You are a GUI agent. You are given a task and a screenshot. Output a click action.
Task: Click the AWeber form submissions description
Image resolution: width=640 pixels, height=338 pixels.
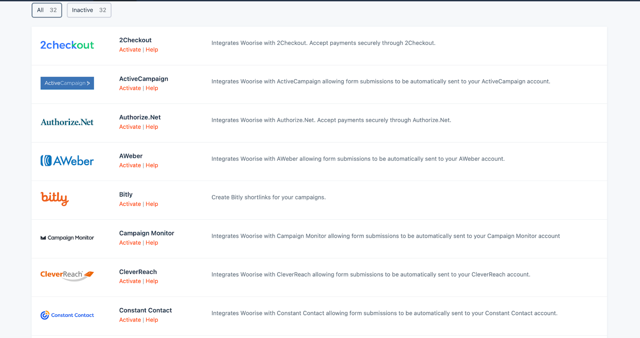coord(358,159)
